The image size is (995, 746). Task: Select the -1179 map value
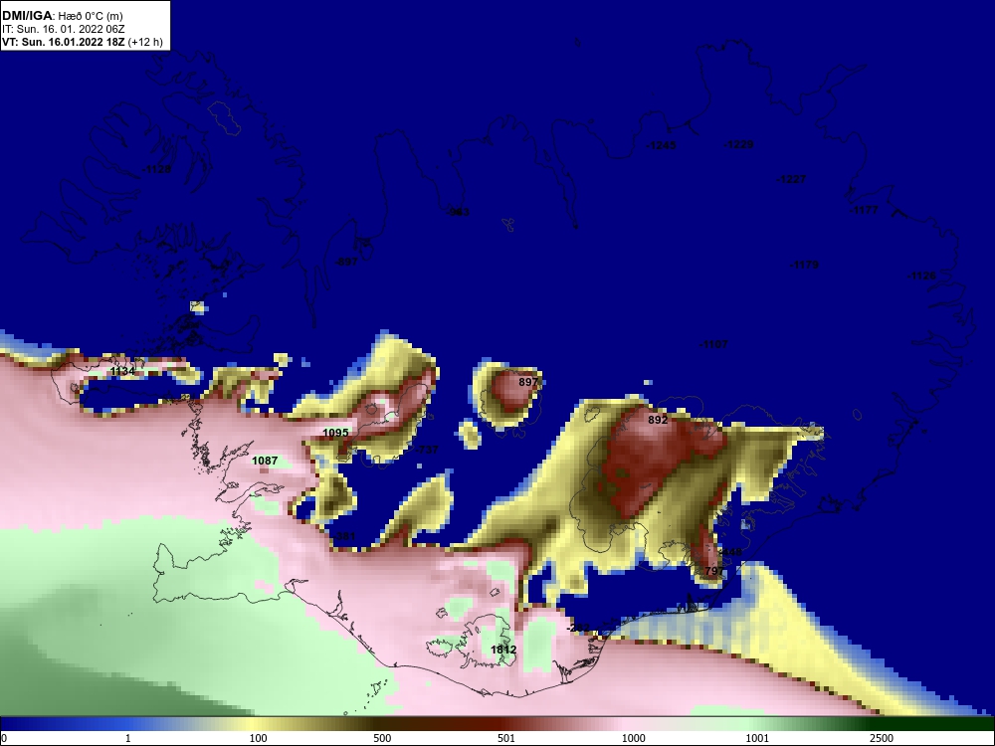pyautogui.click(x=805, y=265)
